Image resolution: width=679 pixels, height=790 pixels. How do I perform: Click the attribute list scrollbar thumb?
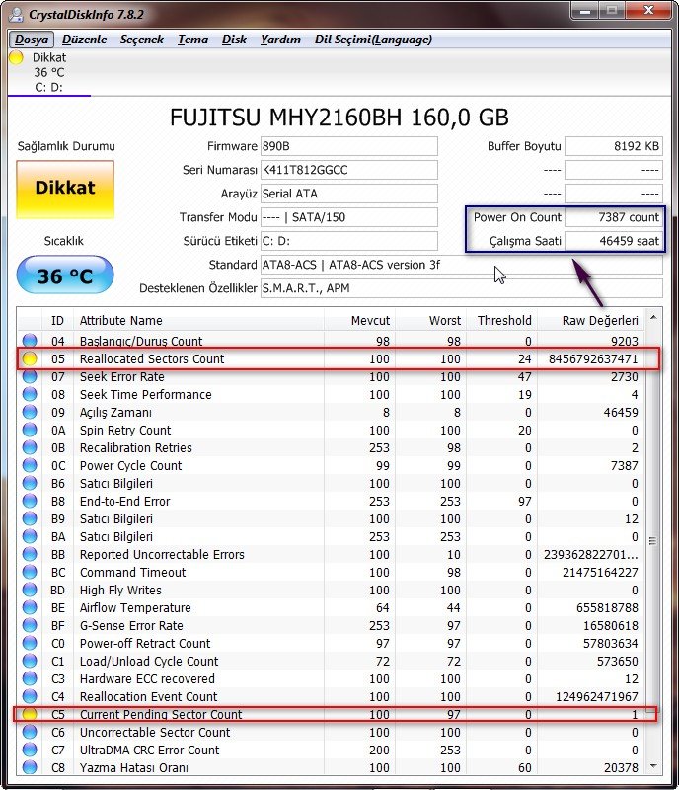point(653,541)
